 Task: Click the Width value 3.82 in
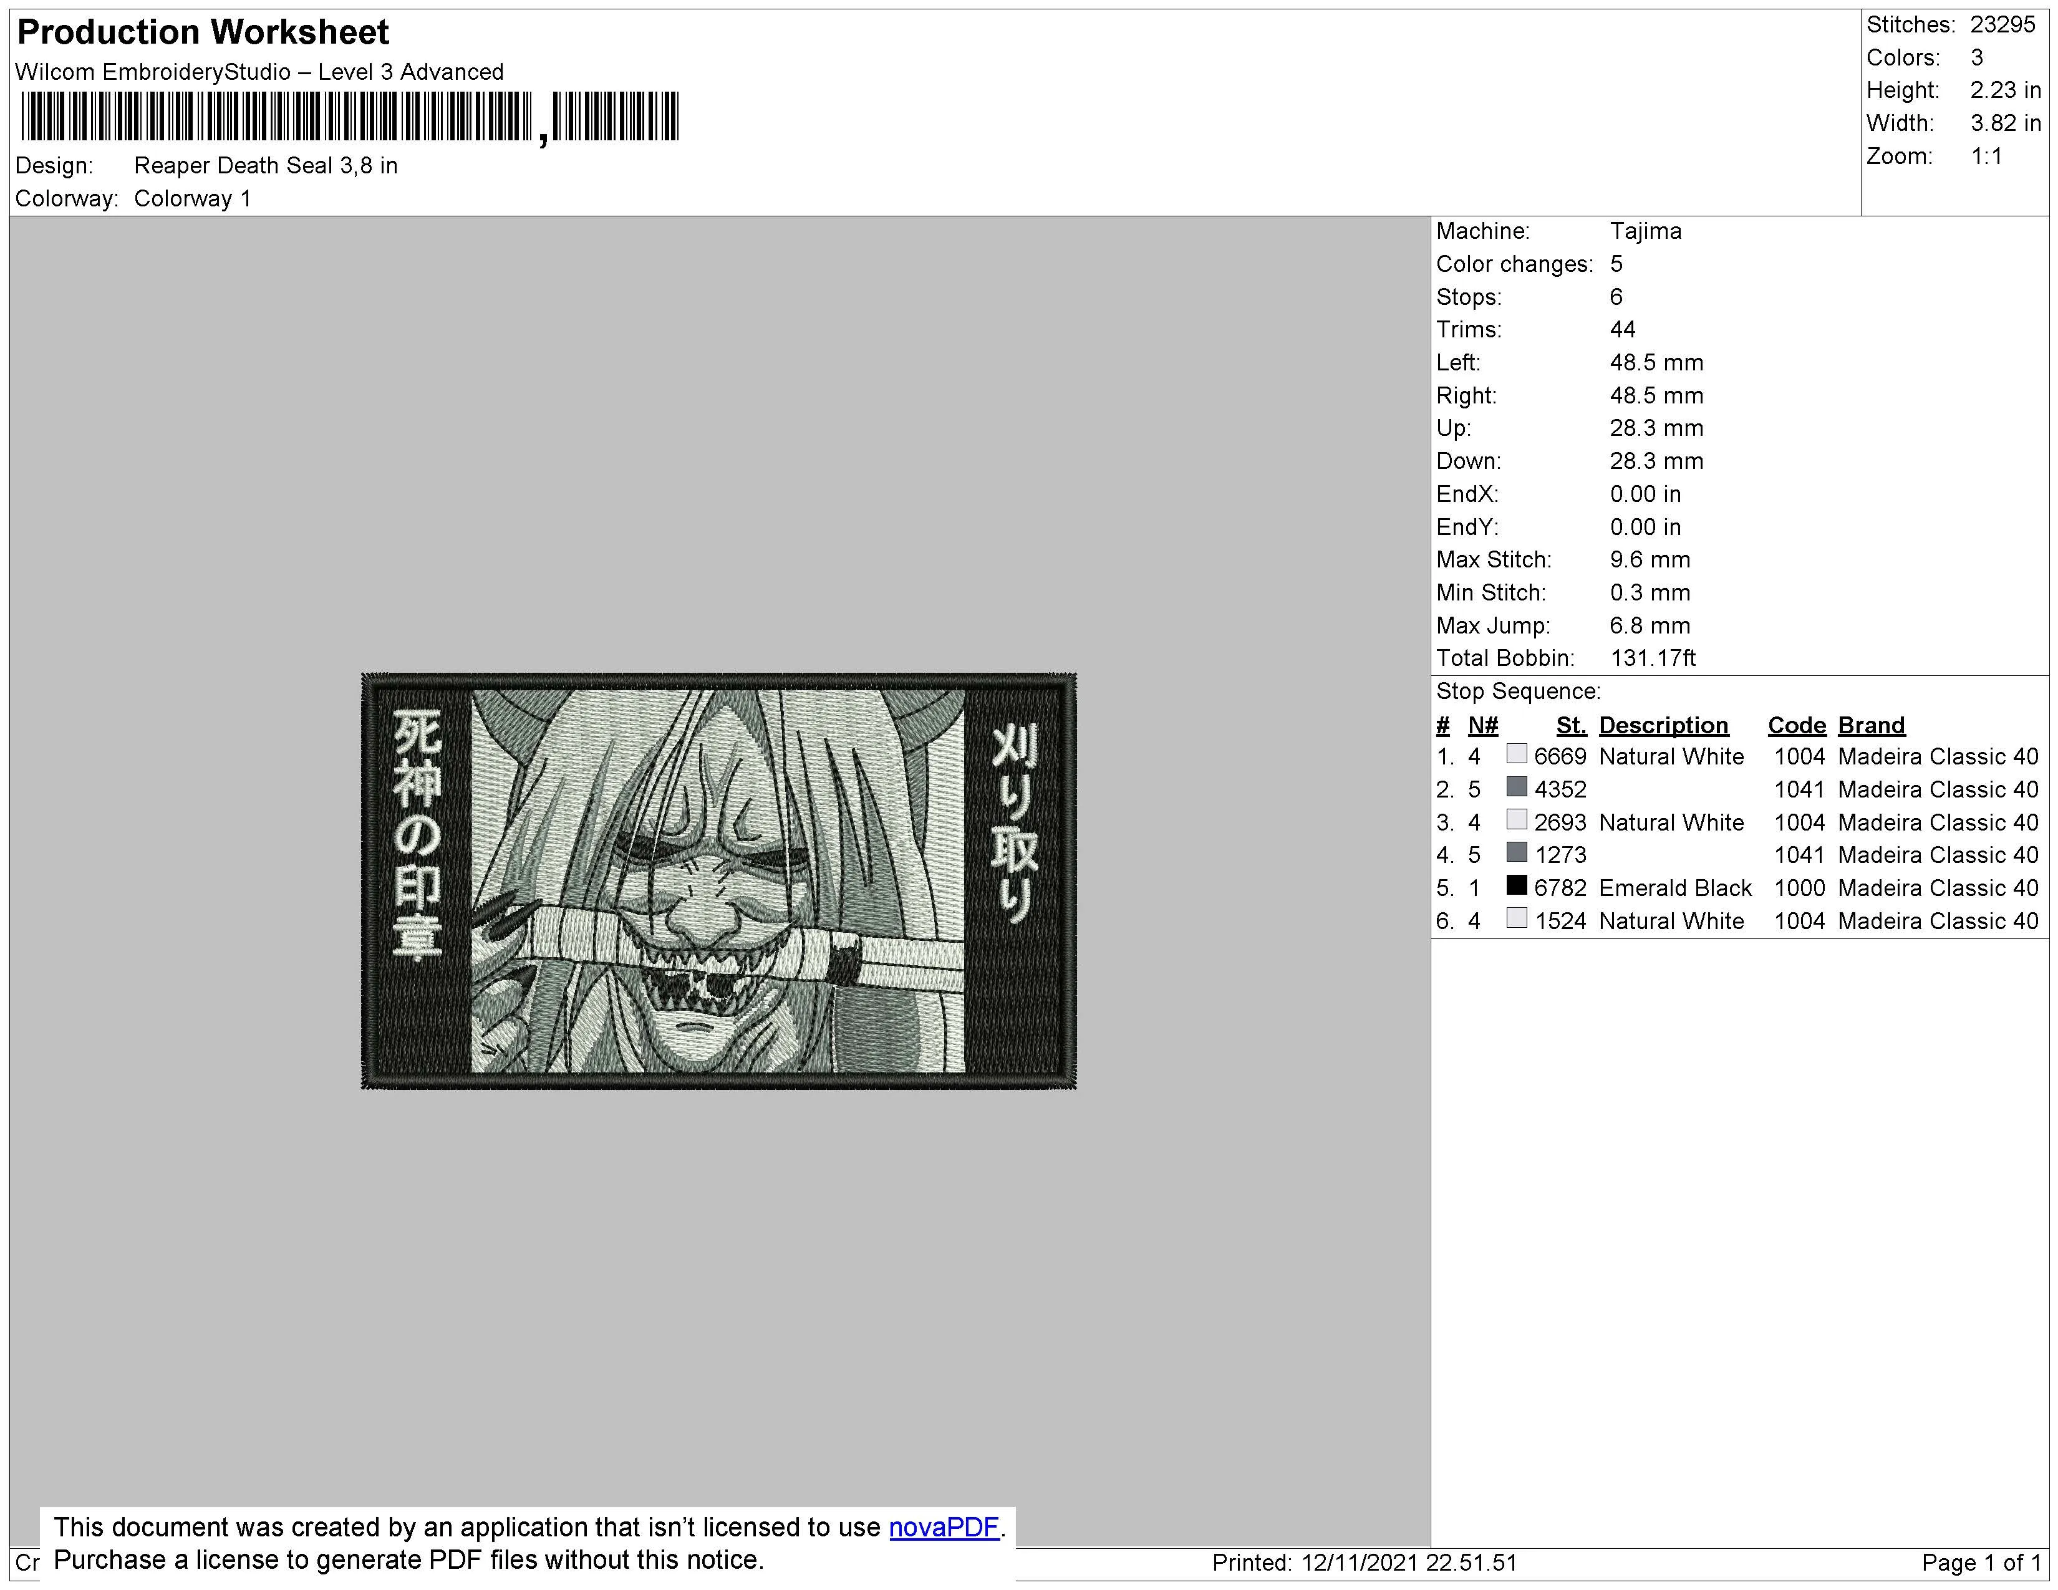click(2005, 124)
